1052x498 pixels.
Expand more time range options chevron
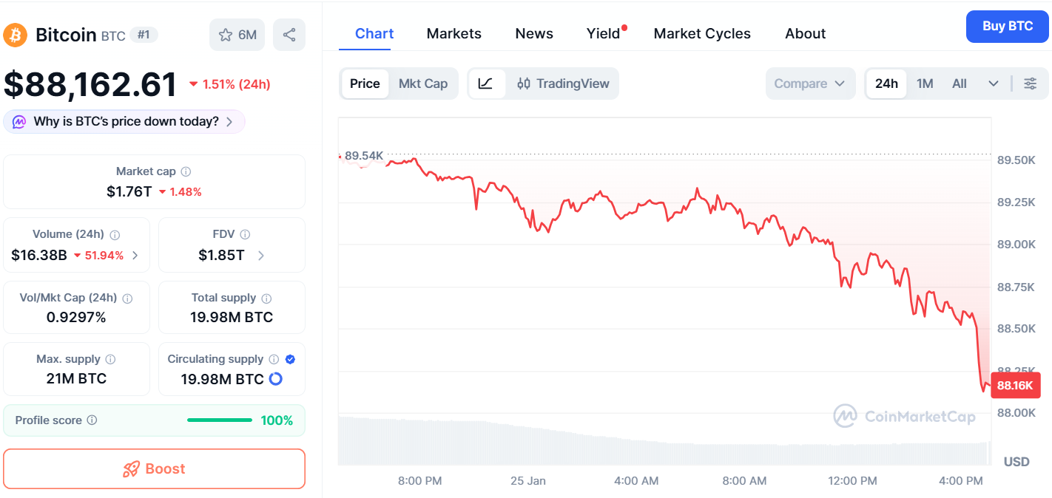point(994,83)
